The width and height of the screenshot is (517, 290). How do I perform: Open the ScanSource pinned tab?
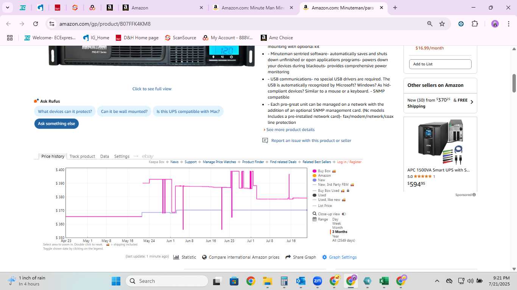click(x=75, y=8)
